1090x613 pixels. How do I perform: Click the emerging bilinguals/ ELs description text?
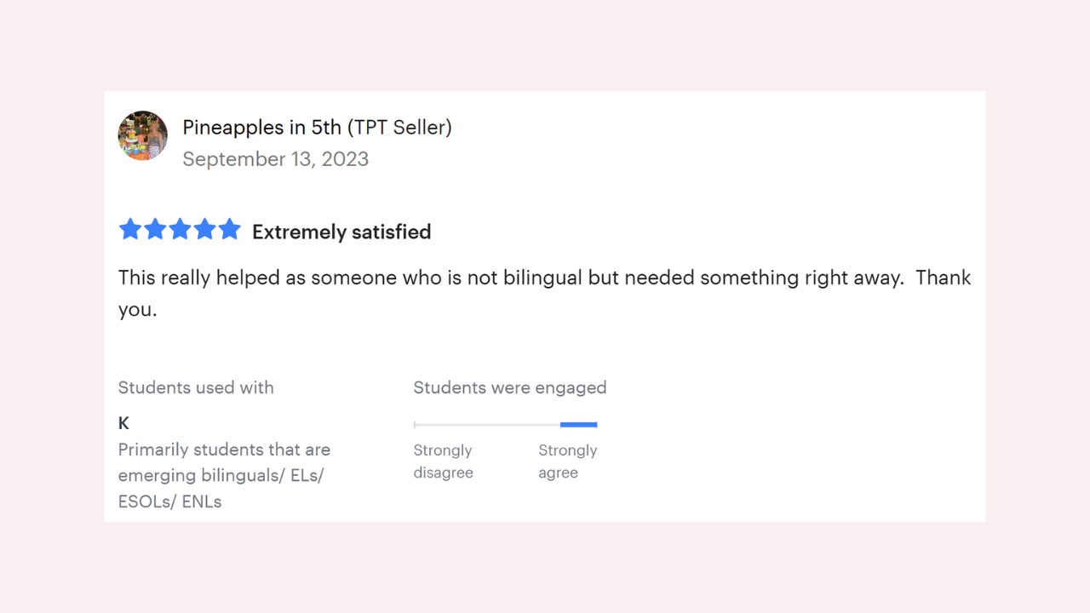pos(224,475)
